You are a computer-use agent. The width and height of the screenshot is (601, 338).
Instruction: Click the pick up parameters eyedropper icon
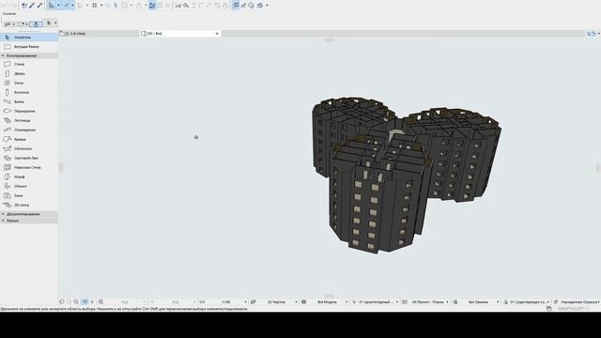32,6
